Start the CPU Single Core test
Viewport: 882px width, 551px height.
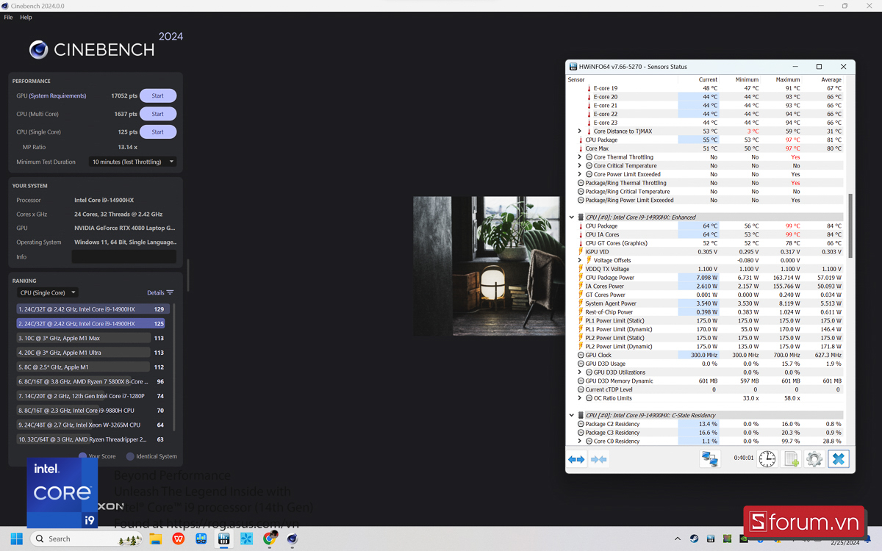tap(158, 132)
